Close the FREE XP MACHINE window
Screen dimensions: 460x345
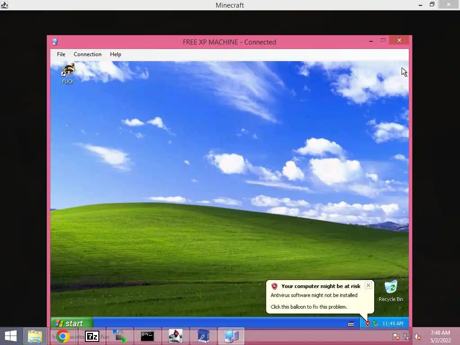click(399, 40)
